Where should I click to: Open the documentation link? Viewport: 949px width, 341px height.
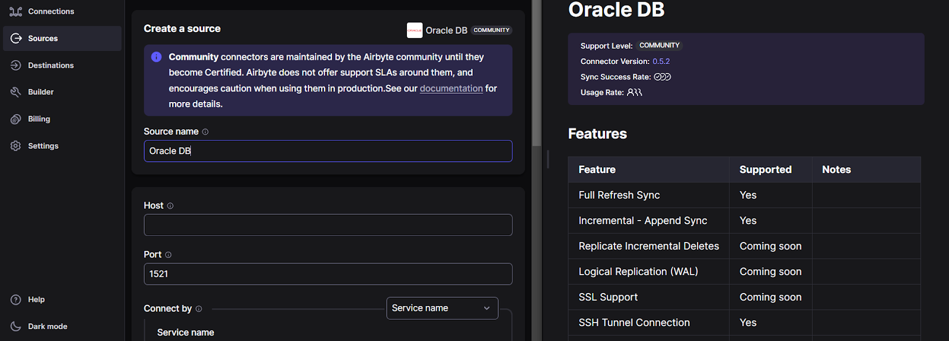[x=451, y=88]
